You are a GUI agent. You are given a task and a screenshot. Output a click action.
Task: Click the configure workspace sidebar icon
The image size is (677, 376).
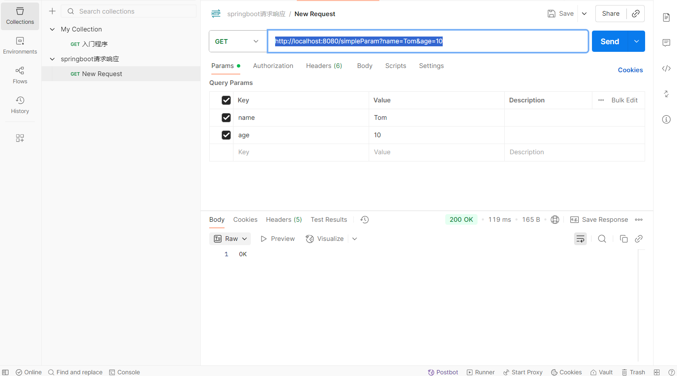20,138
